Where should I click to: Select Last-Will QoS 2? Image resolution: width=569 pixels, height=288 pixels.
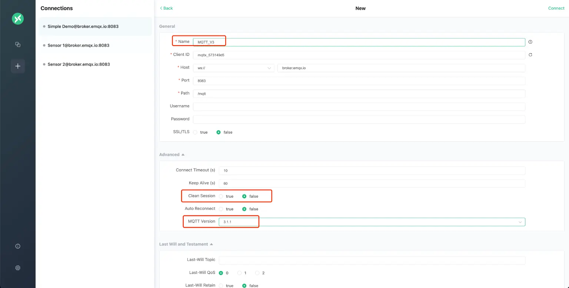[257, 273]
